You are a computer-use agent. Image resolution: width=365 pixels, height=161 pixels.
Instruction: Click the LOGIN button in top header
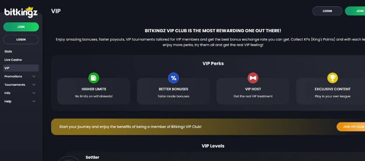(x=327, y=11)
